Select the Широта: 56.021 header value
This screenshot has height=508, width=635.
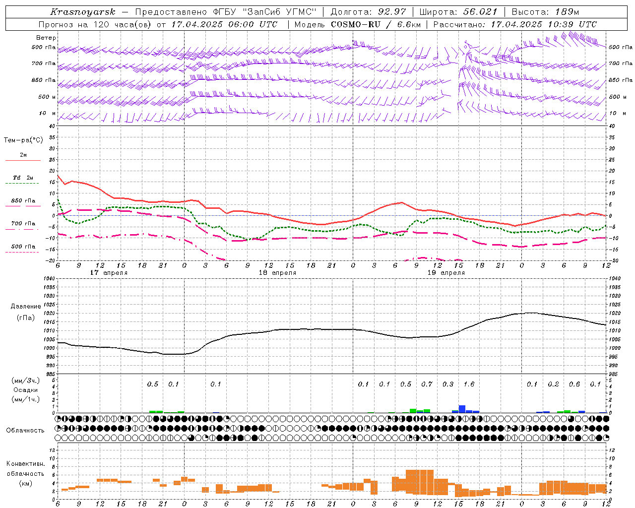[458, 12]
